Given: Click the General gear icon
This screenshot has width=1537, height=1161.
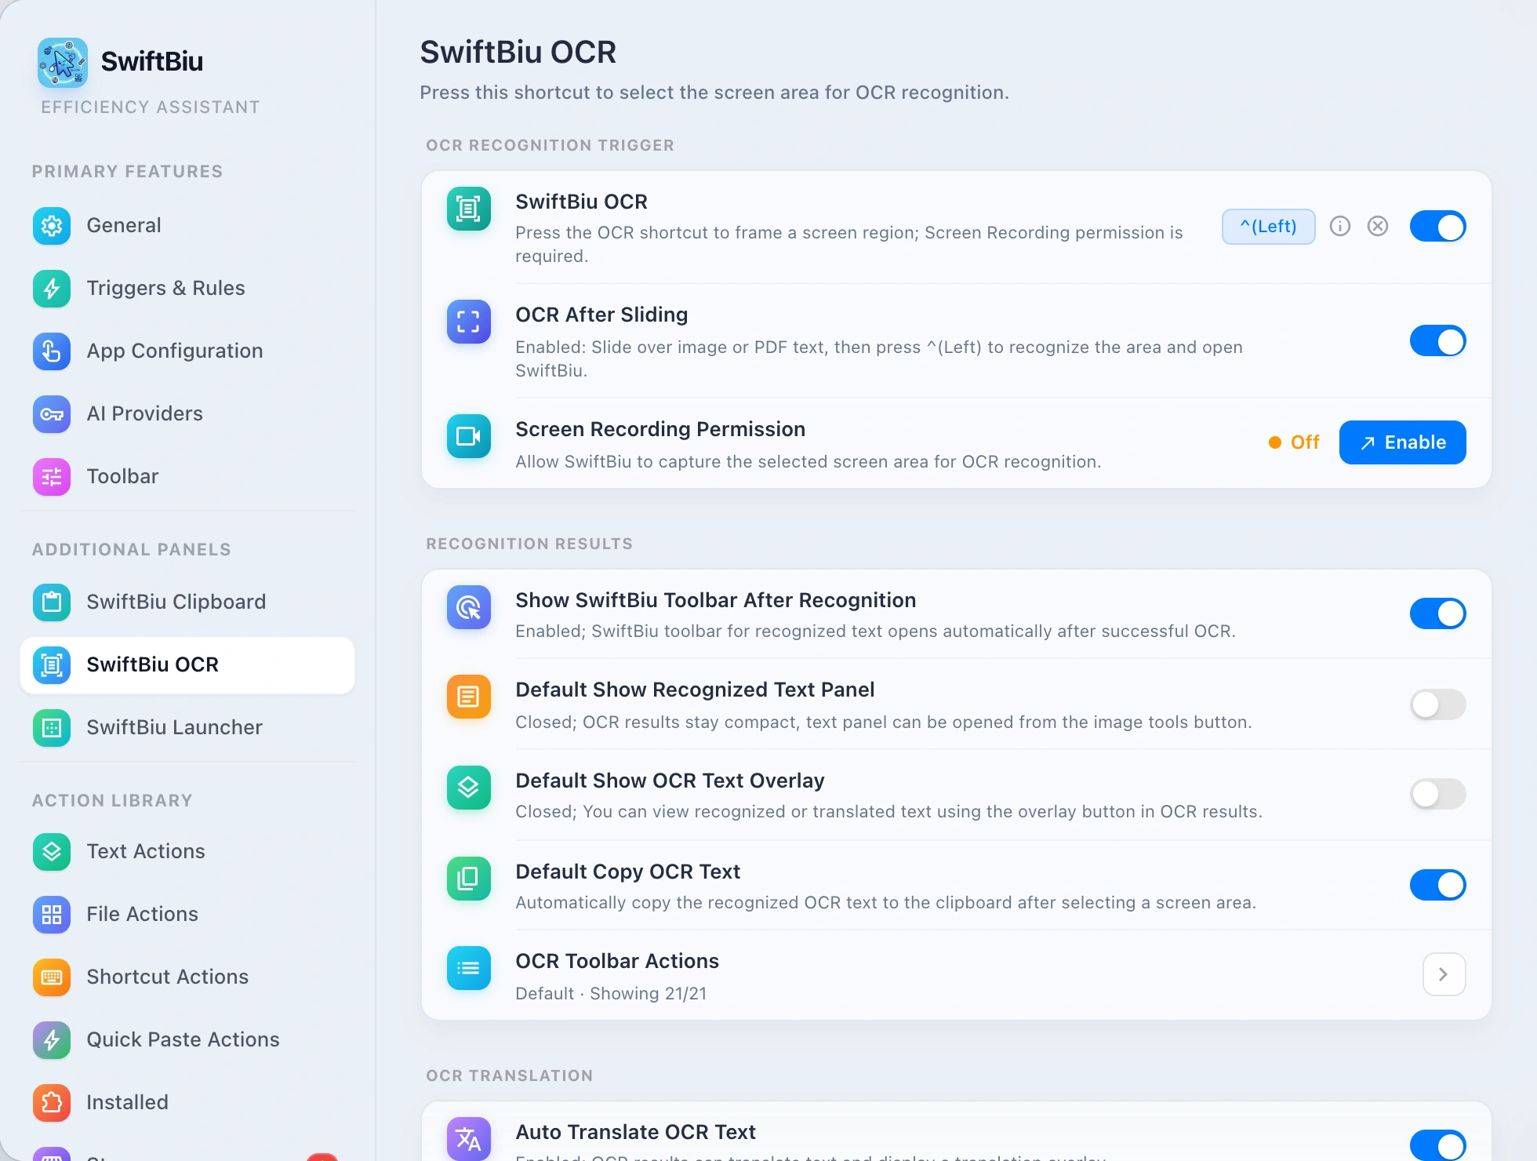Looking at the screenshot, I should click(x=52, y=226).
